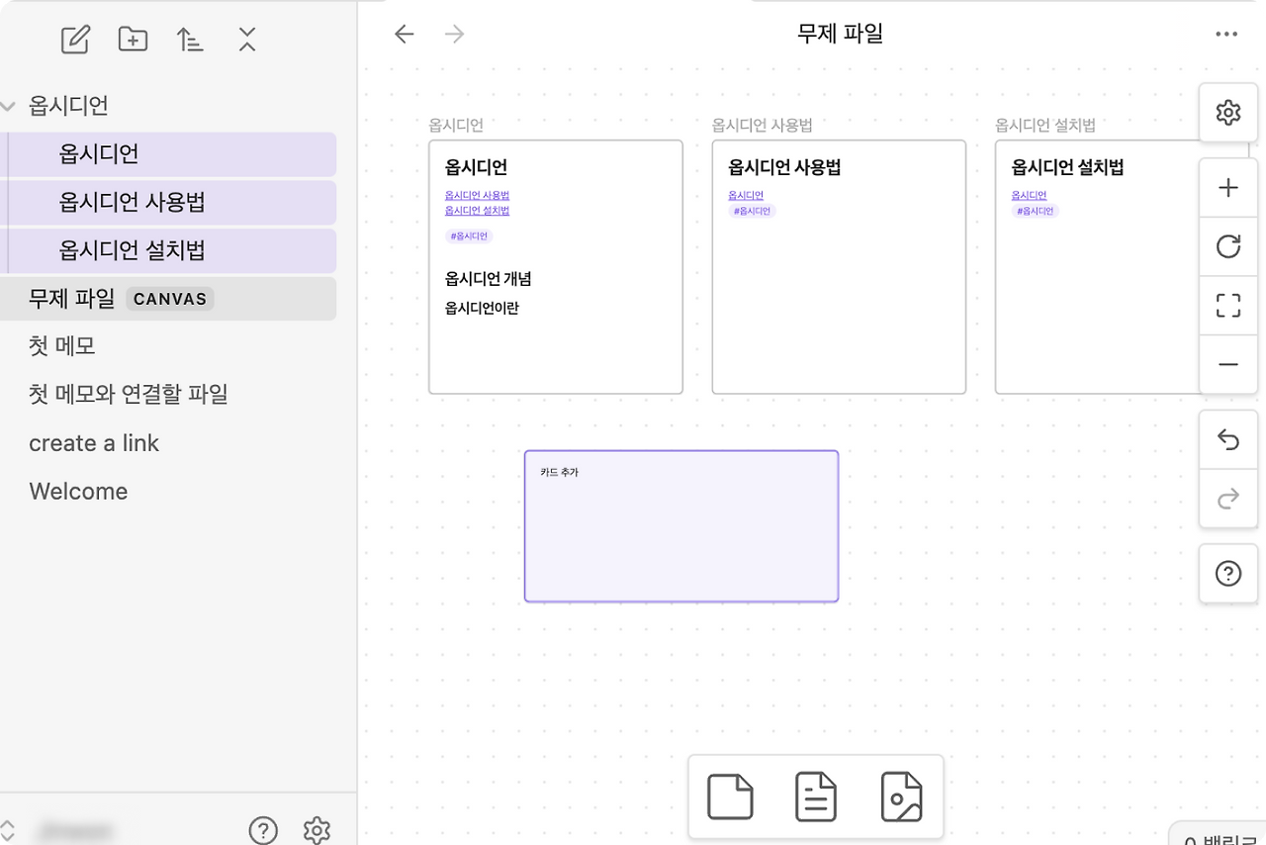Collapse all folders in the file explorer
This screenshot has width=1266, height=845.
coord(247,40)
